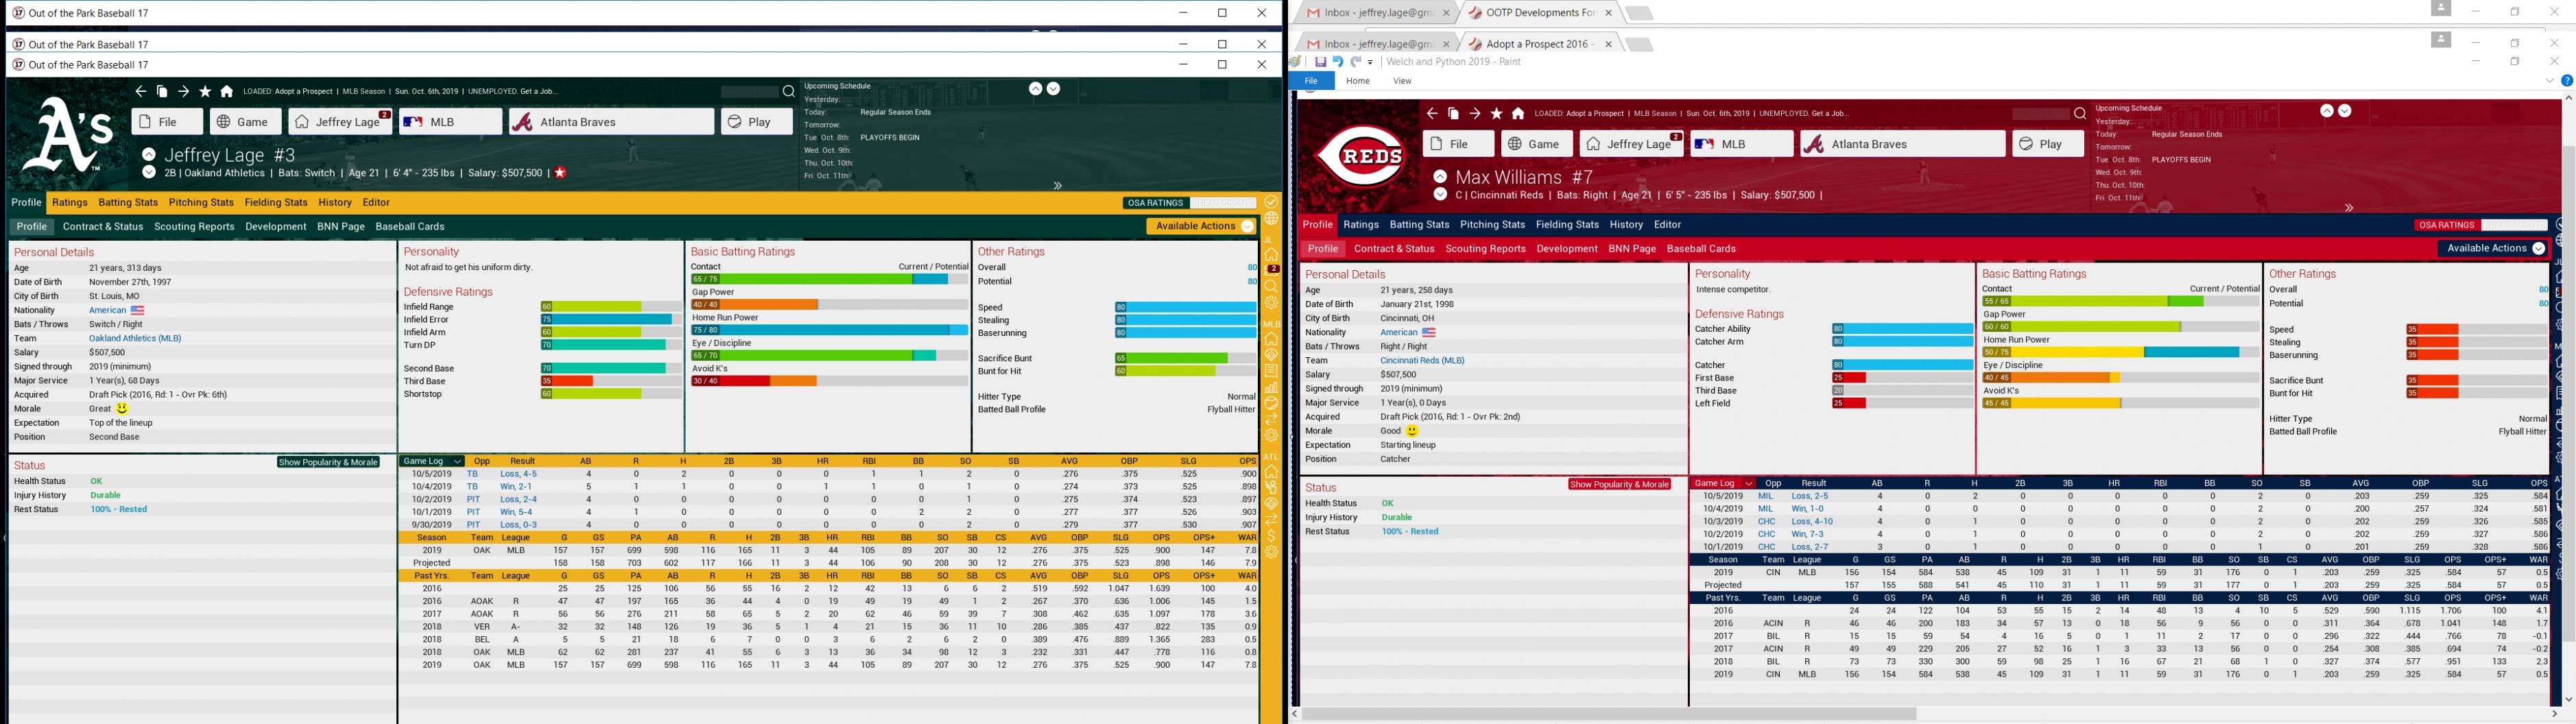Open stethoscope medical icon in ATL sidebar
Viewport: 2576px width, 724px height.
[1271, 488]
